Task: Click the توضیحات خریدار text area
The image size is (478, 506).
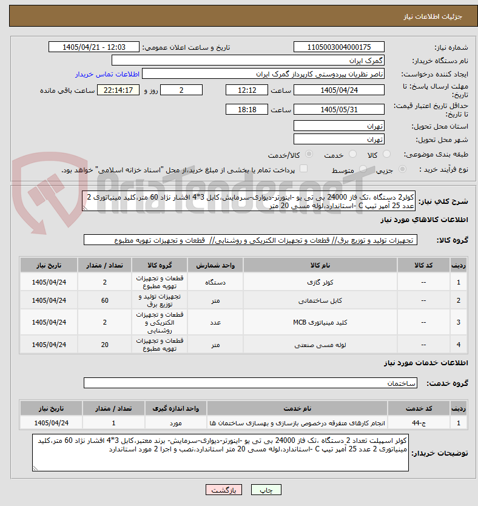Action: (221, 453)
